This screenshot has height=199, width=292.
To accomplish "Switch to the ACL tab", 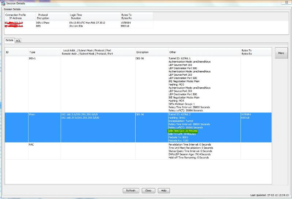I will click(18, 41).
